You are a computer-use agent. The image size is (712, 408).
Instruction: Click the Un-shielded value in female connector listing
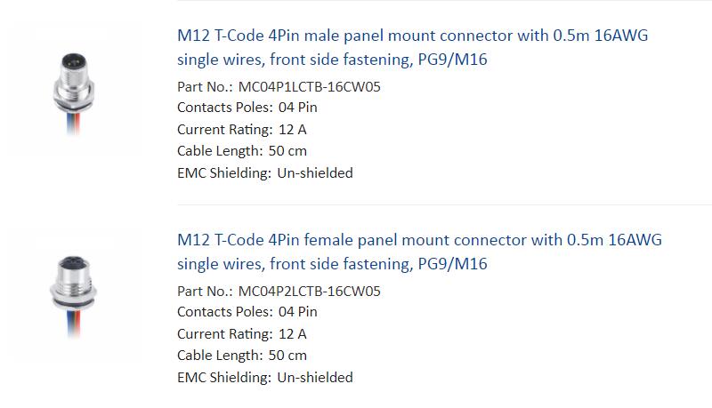click(315, 378)
